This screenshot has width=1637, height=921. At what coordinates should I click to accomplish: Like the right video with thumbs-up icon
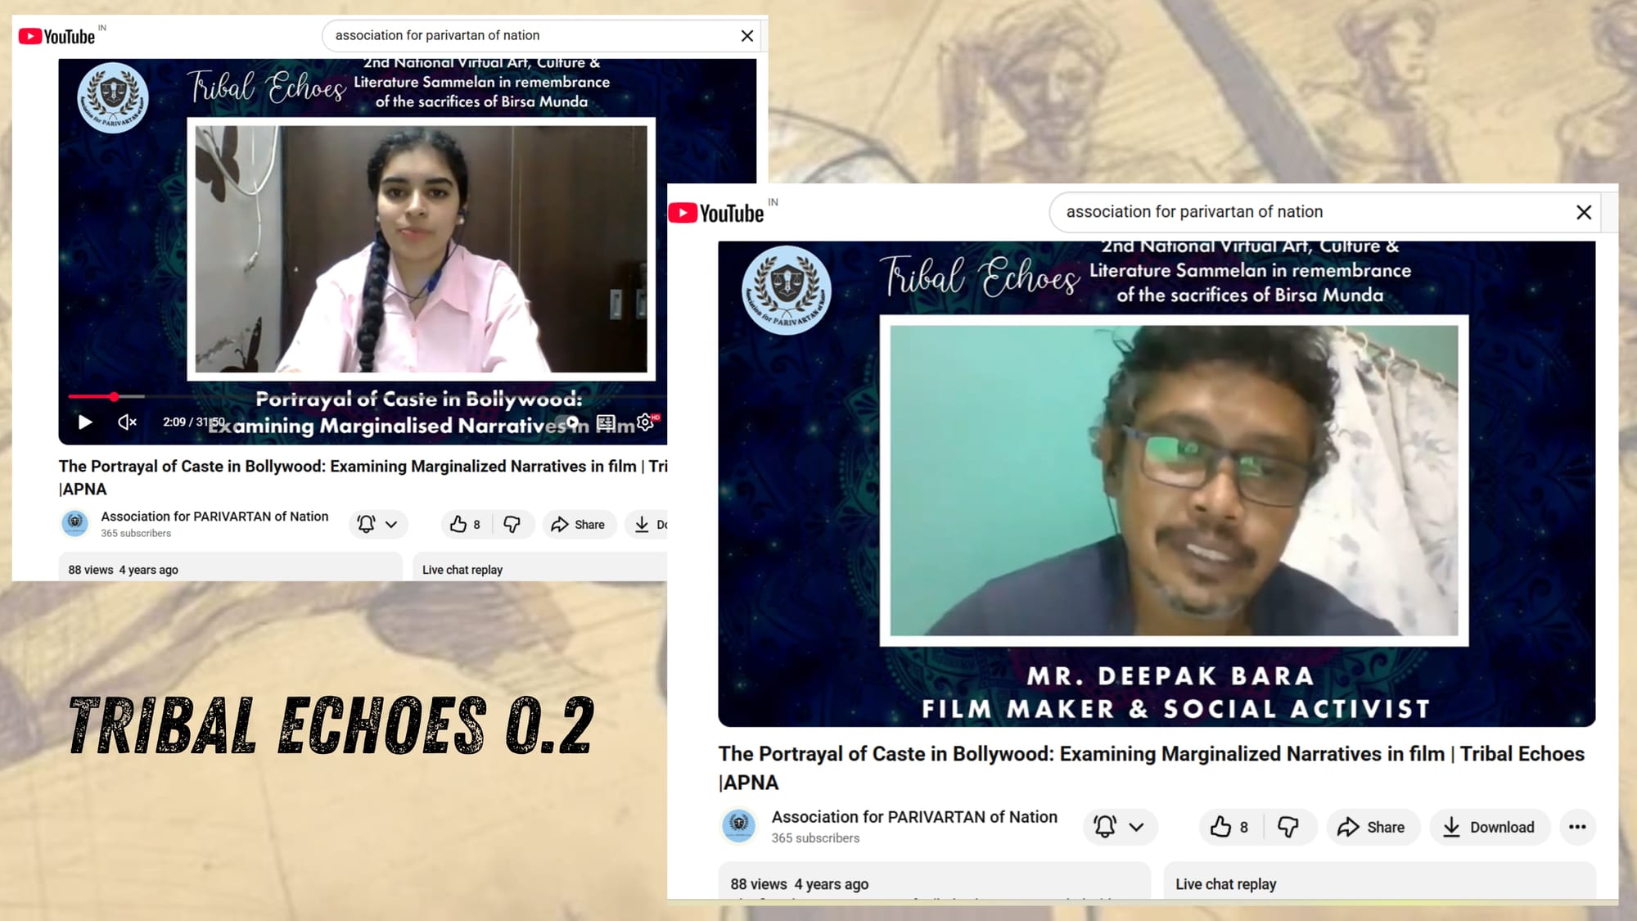[1220, 827]
